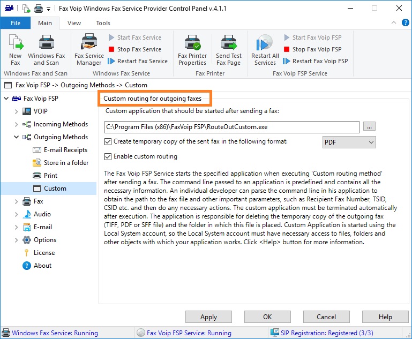Click the New Fax icon
This screenshot has width=412, height=339.
click(16, 42)
